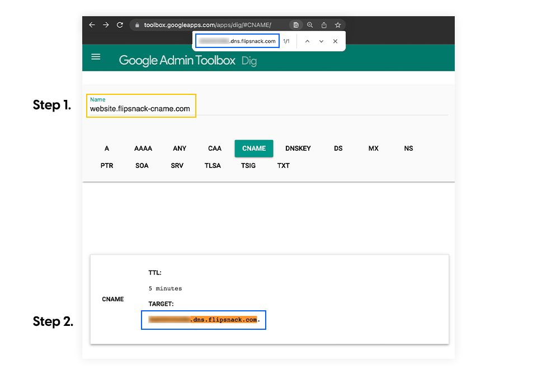Switch lookup to the MX record type

point(373,148)
